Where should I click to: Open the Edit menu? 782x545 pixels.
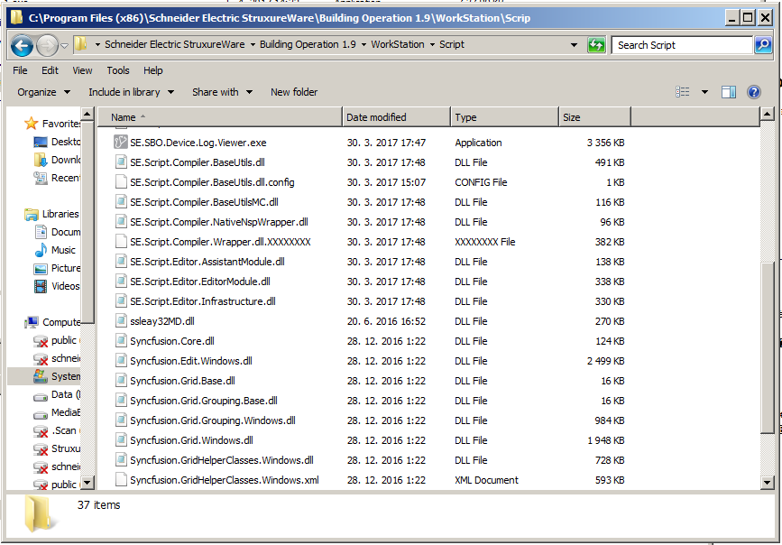[50, 70]
